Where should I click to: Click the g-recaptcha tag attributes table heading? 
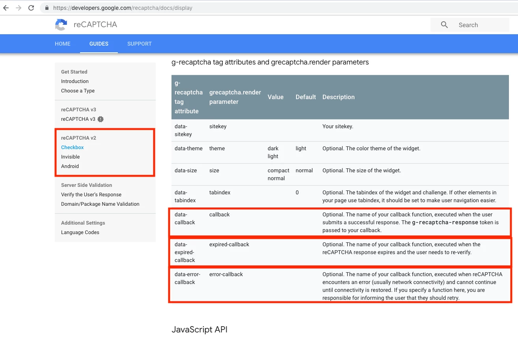coord(270,62)
